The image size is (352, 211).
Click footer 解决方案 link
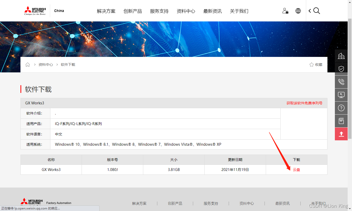[x=139, y=203]
